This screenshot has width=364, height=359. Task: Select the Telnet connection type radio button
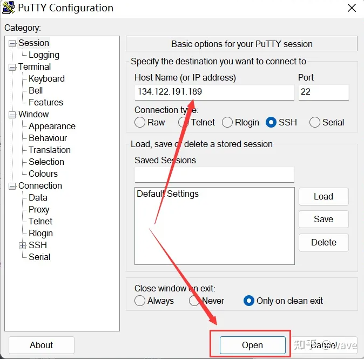coord(184,122)
